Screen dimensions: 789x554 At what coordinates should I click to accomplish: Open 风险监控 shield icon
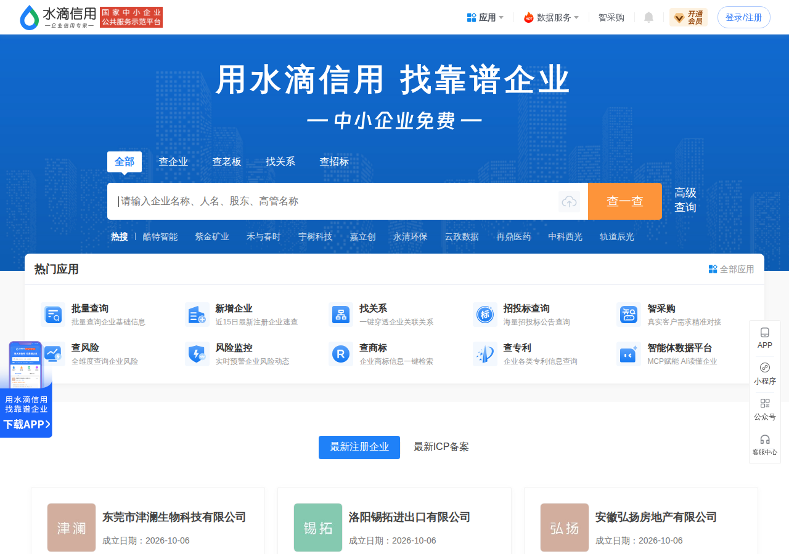197,354
